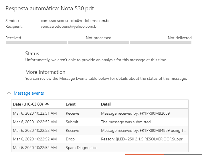Sort by the Detail column header
This screenshot has width=202, height=155.
click(106, 104)
